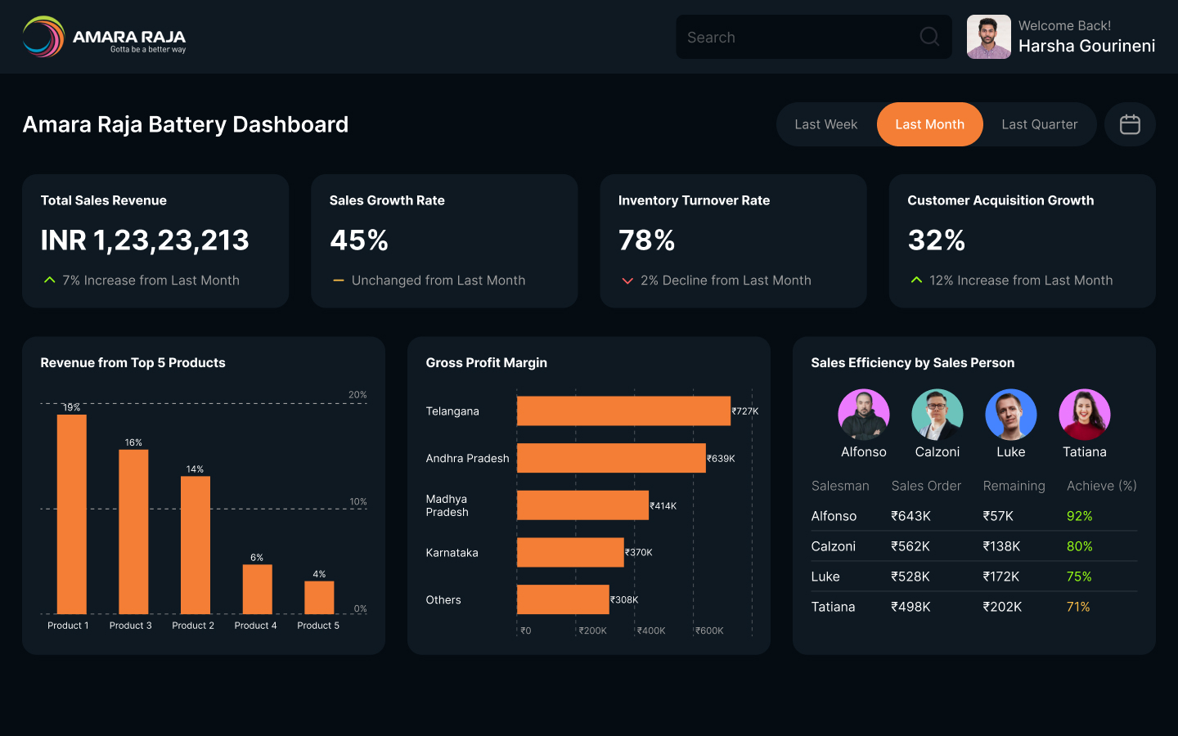Click the ₹202K remaining value
1178x736 pixels.
[x=1002, y=607]
